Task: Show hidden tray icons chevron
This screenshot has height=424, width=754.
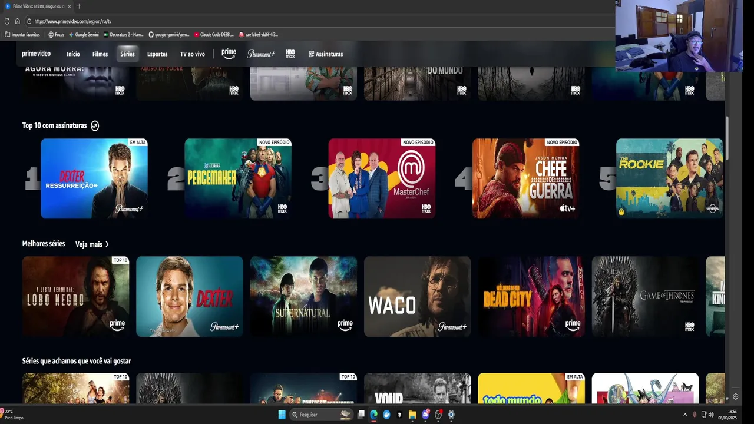Action: [684, 415]
